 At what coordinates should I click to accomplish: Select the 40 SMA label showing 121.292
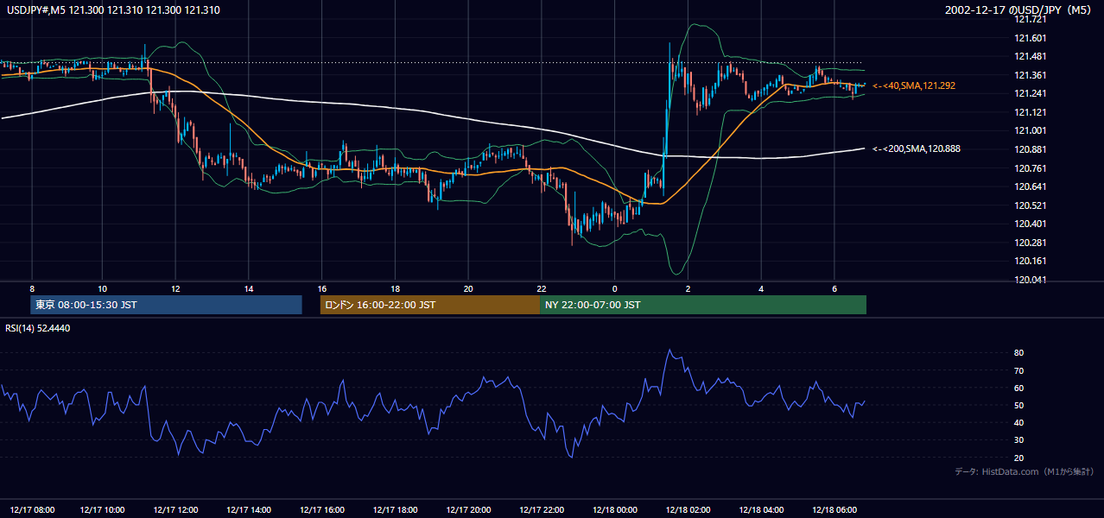[x=914, y=86]
